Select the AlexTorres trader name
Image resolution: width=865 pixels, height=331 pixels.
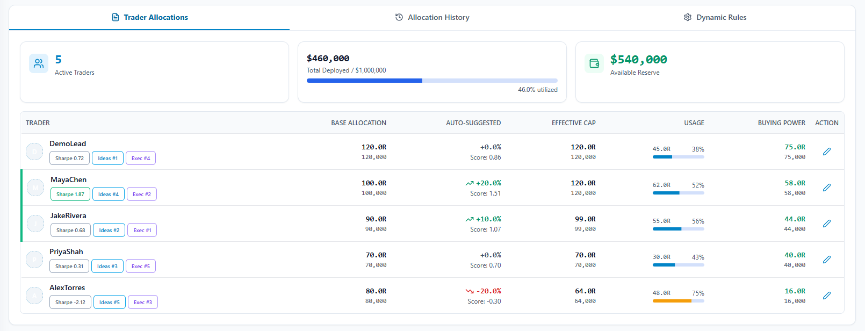(x=67, y=287)
